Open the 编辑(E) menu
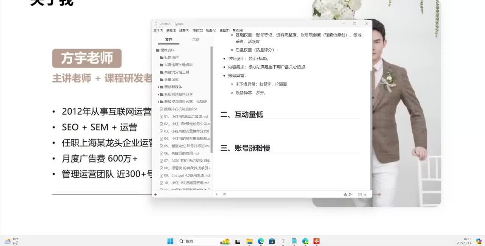Image resolution: width=485 pixels, height=246 pixels. click(171, 30)
